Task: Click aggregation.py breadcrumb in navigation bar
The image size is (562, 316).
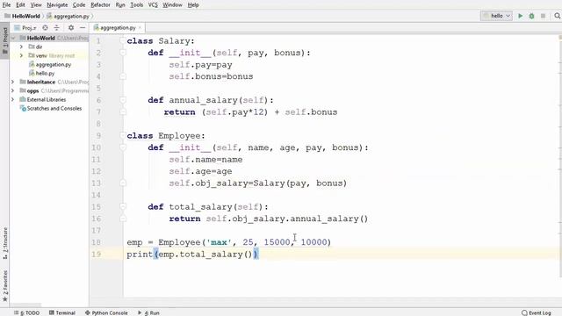Action: click(68, 16)
